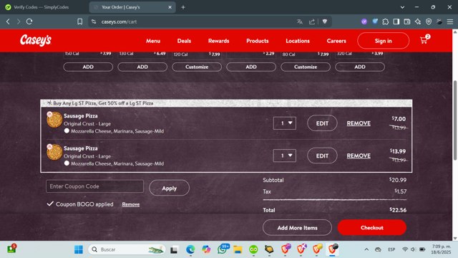
Task: Open quantity dropdown for $7.00 Sausage Pizza
Action: pos(285,123)
